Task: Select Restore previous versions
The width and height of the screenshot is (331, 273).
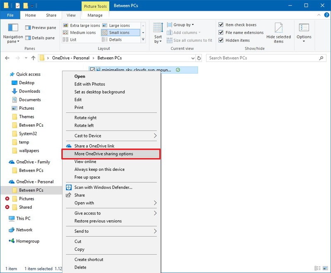Action: pos(111,221)
